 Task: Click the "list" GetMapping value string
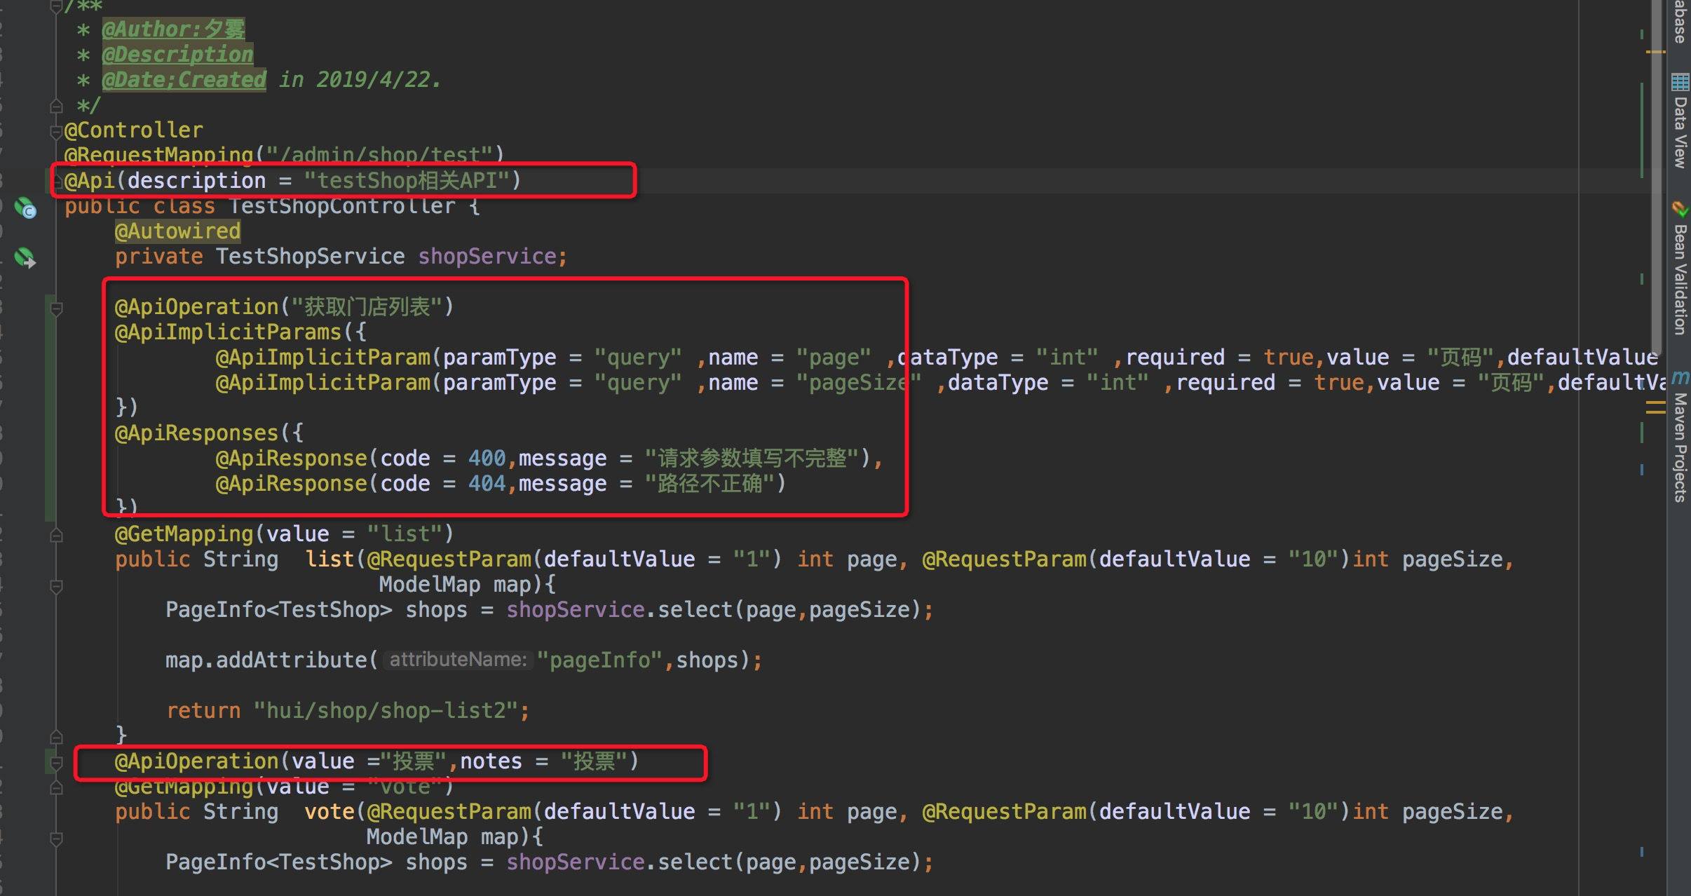coord(404,534)
